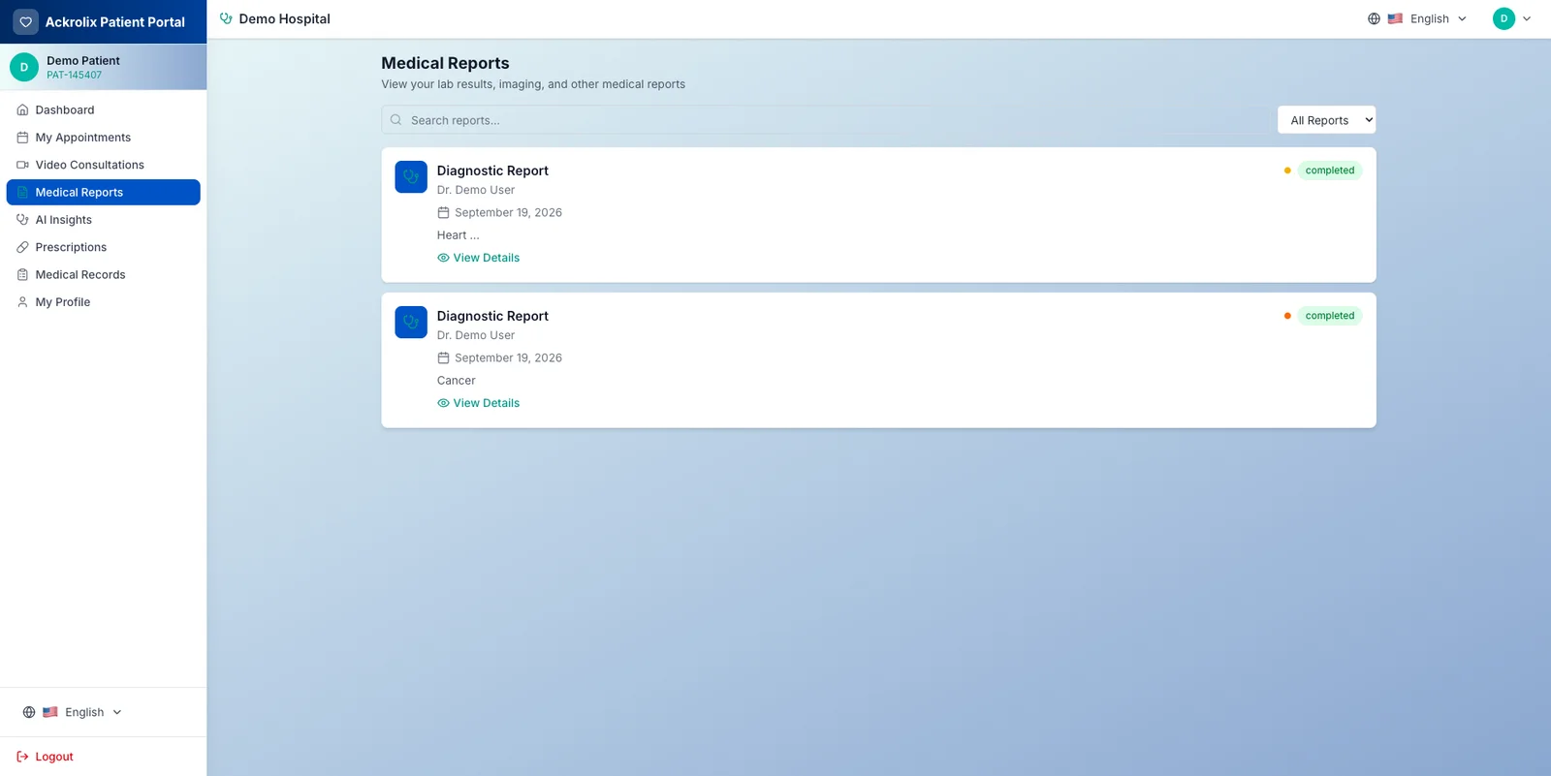The image size is (1551, 776).
Task: Open My Profile menu item
Action: click(104, 302)
